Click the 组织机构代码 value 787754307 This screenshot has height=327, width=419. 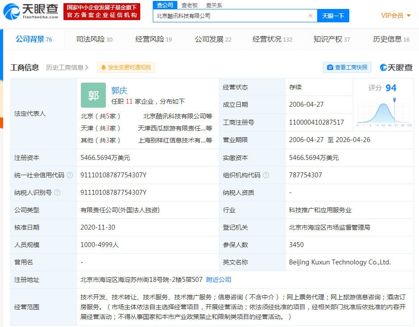pyautogui.click(x=306, y=175)
